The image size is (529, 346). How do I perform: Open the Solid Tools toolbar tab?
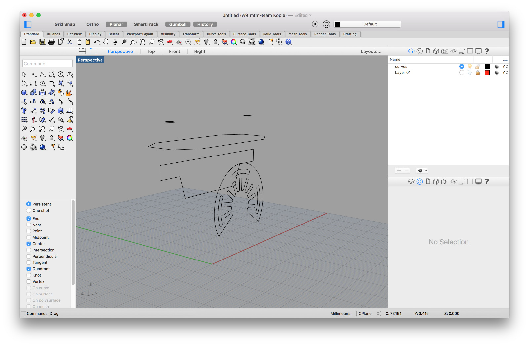pyautogui.click(x=272, y=34)
